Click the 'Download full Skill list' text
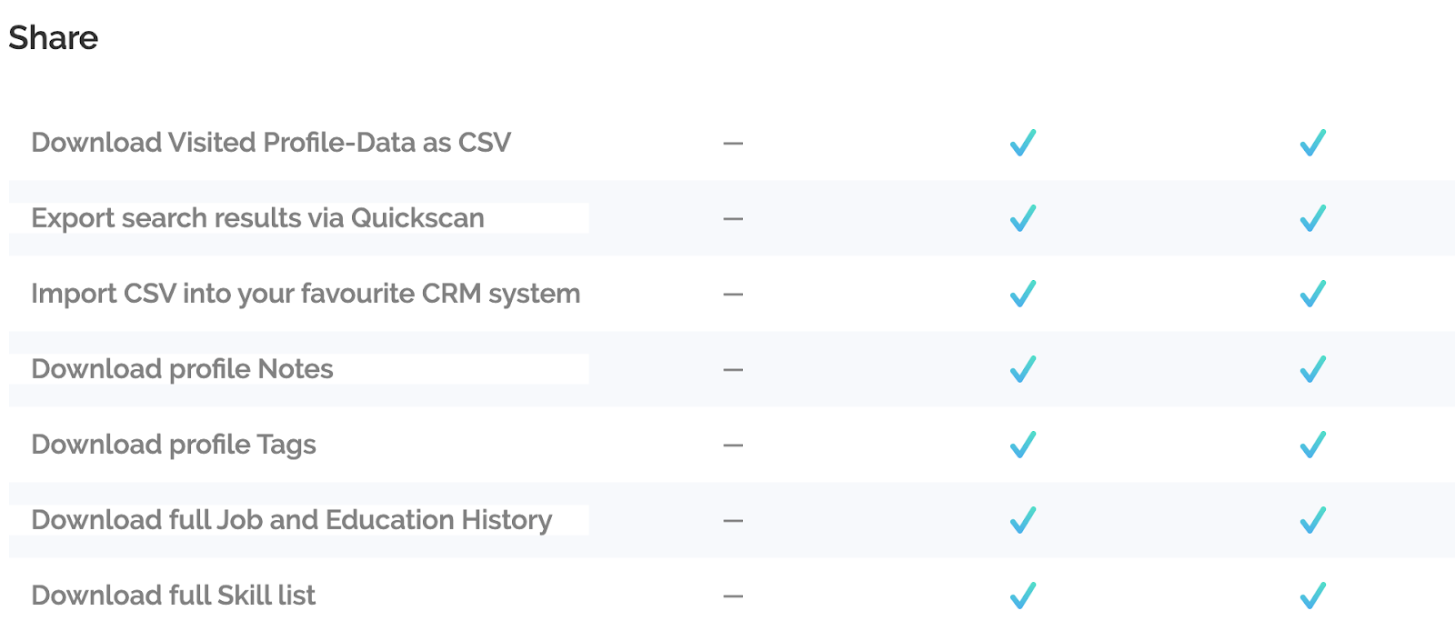This screenshot has width=1455, height=631. coord(173,596)
